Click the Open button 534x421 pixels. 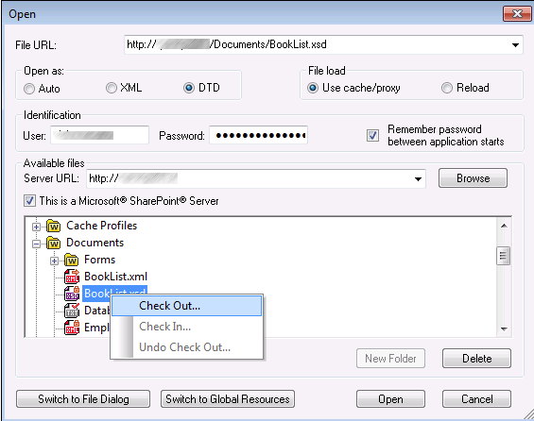coord(390,399)
